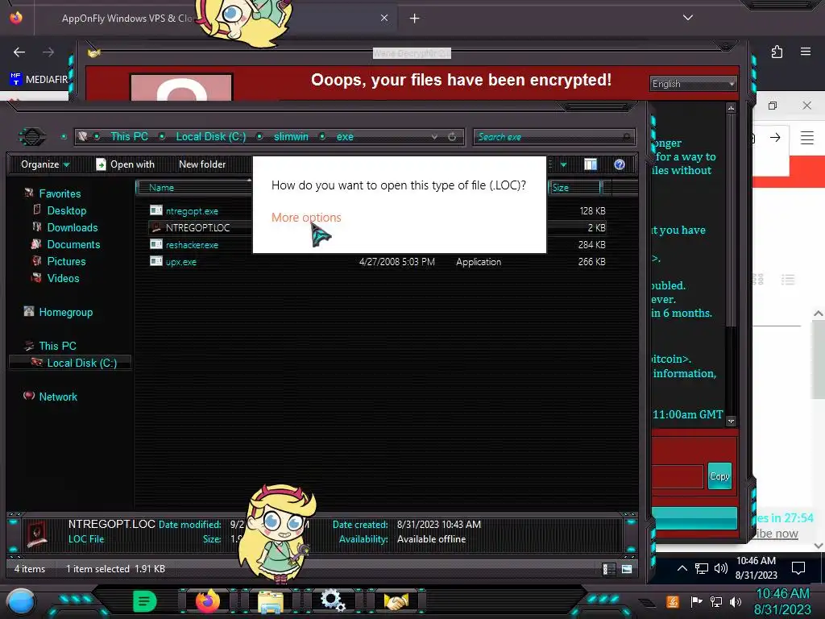This screenshot has height=619, width=825.
Task: Open new Firefox tab plus button
Action: pos(415,19)
